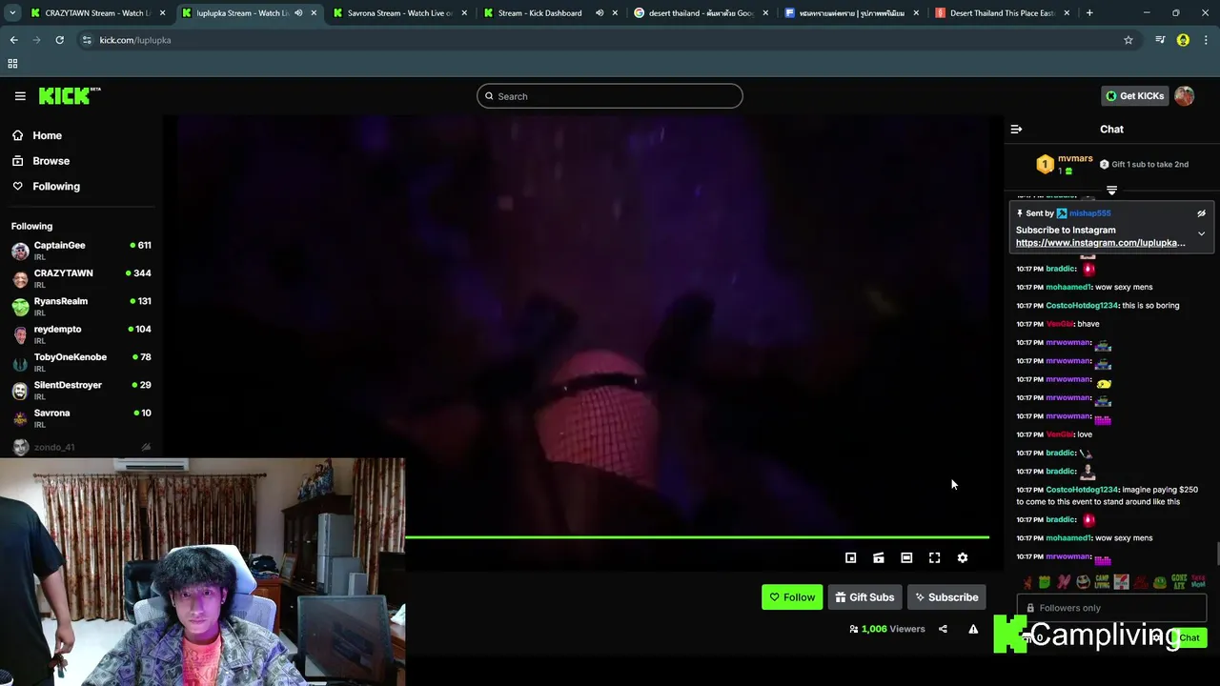Click mishap555 username in pinned message
The height and width of the screenshot is (686, 1220).
[x=1089, y=213]
